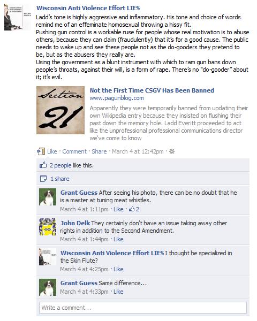Click thumbs-up icon next to 2 people

click(43, 165)
